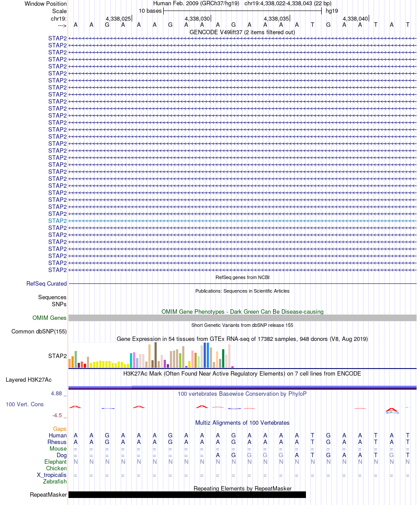Click the 4,338,030 coordinate tick
The height and width of the screenshot is (505, 417).
click(198, 19)
